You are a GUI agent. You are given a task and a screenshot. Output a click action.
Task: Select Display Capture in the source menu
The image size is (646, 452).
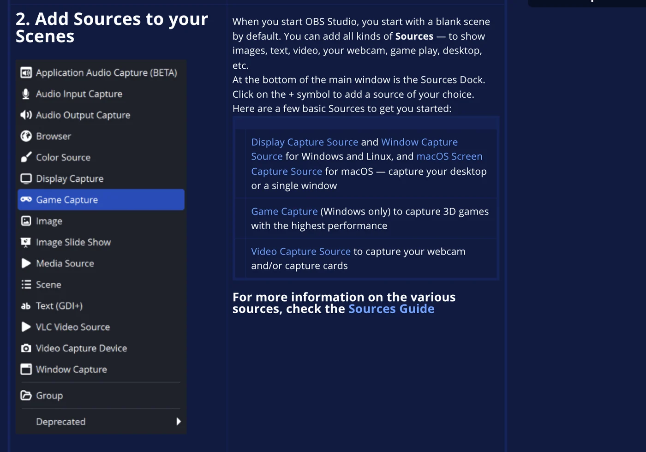pyautogui.click(x=101, y=178)
